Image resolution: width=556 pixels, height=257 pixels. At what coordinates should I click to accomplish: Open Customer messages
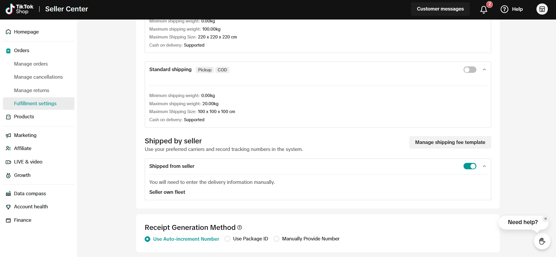click(440, 9)
